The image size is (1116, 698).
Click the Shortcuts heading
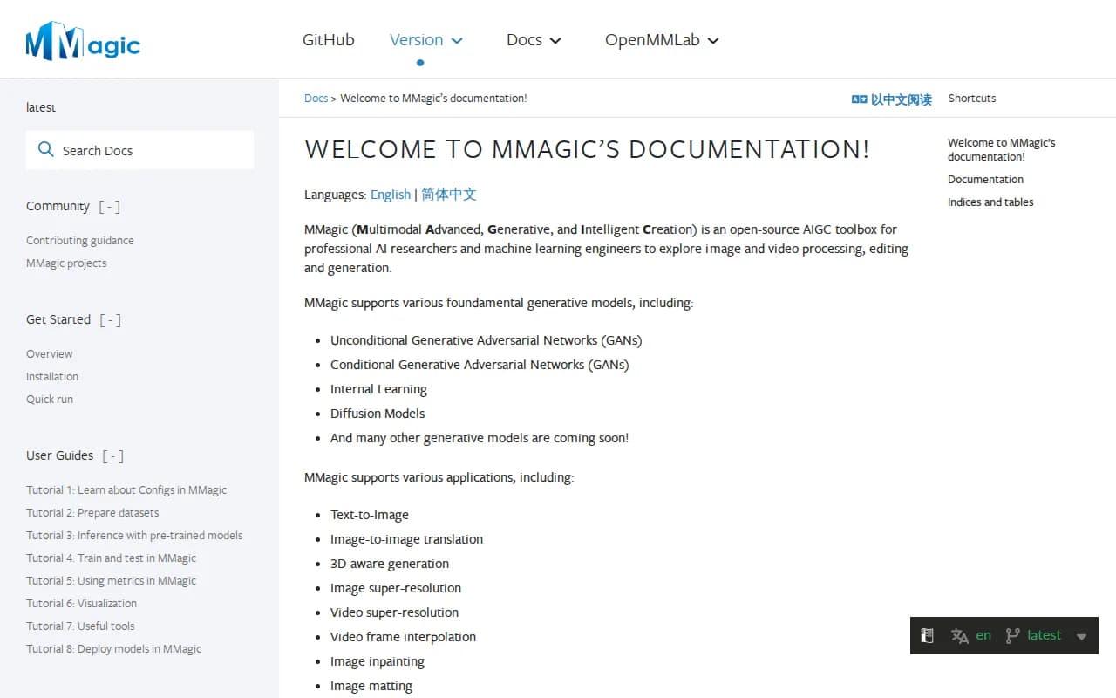pyautogui.click(x=972, y=99)
